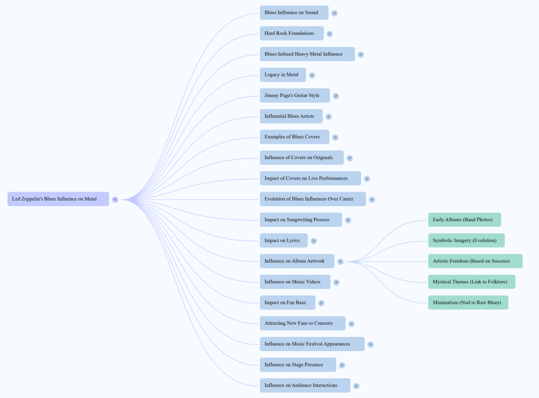539x398 pixels.
Task: Click the Impact on Lyrics node
Action: click(284, 241)
